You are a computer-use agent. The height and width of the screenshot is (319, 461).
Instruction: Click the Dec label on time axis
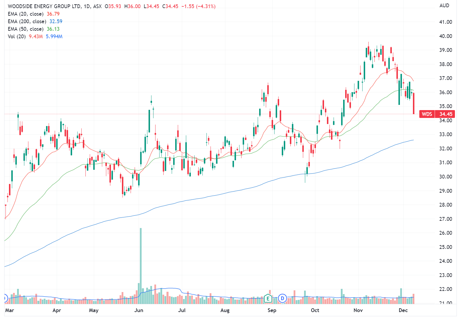(x=403, y=310)
